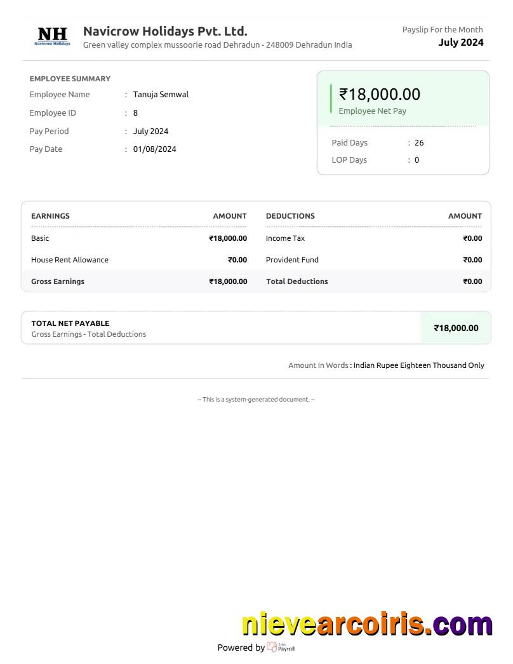Select the House Rent Allowance label
Screen dimensions: 513x664
tap(70, 260)
